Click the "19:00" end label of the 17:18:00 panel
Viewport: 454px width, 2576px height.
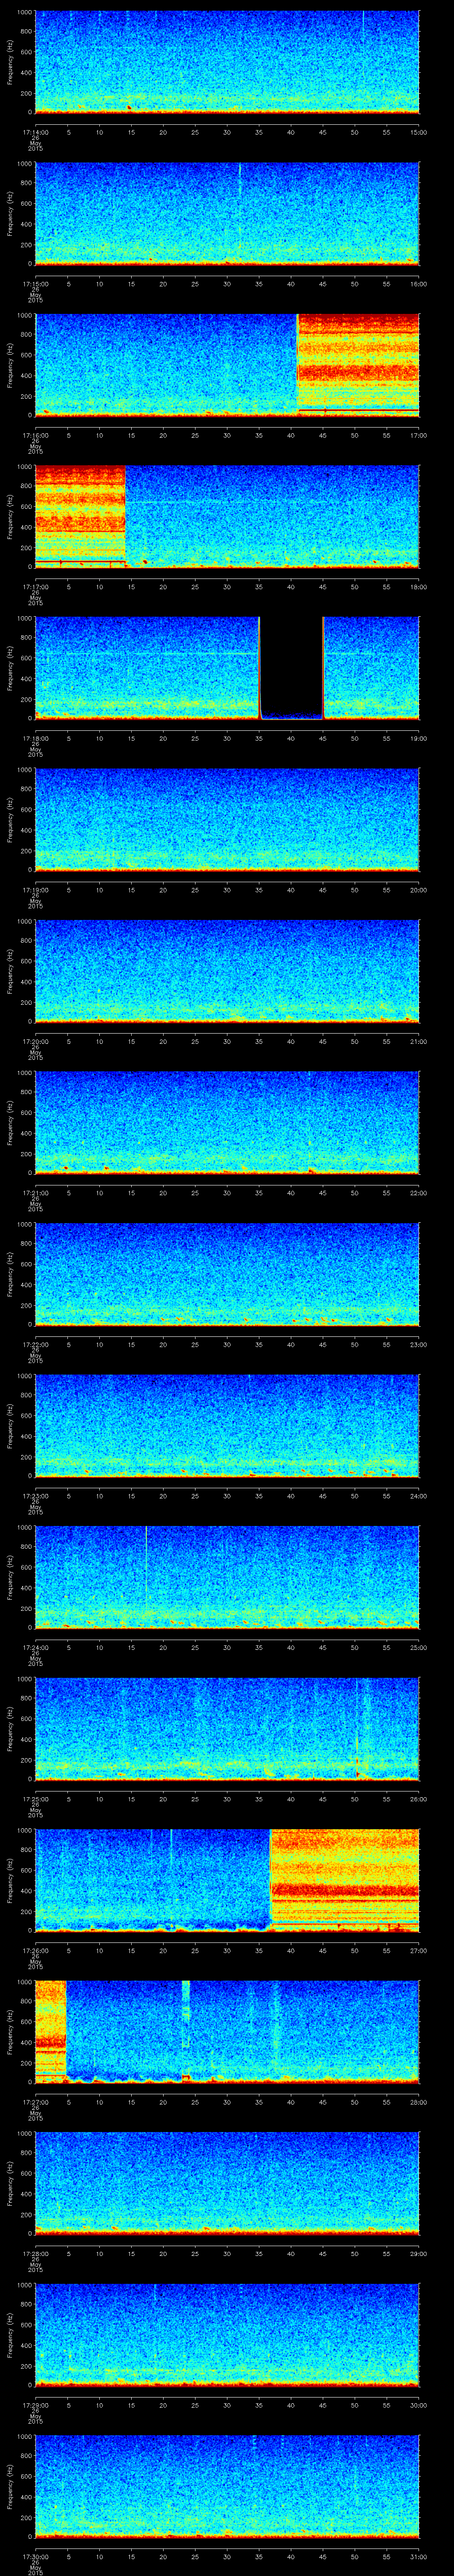click(x=418, y=738)
